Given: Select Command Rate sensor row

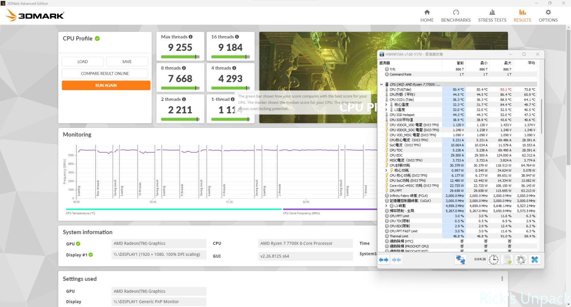Looking at the screenshot, I should [457, 74].
